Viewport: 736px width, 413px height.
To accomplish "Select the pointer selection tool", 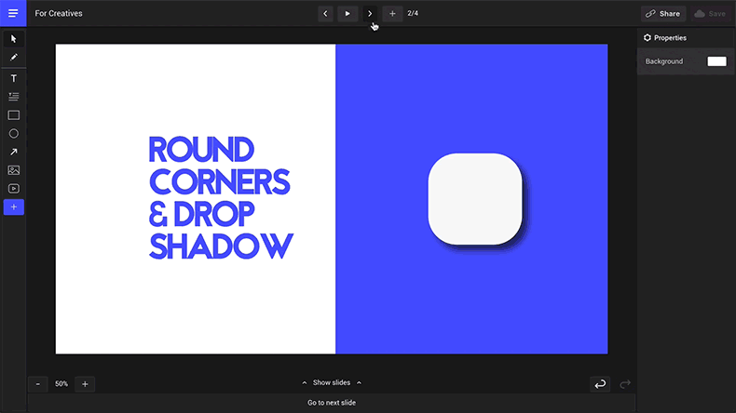I will [13, 39].
